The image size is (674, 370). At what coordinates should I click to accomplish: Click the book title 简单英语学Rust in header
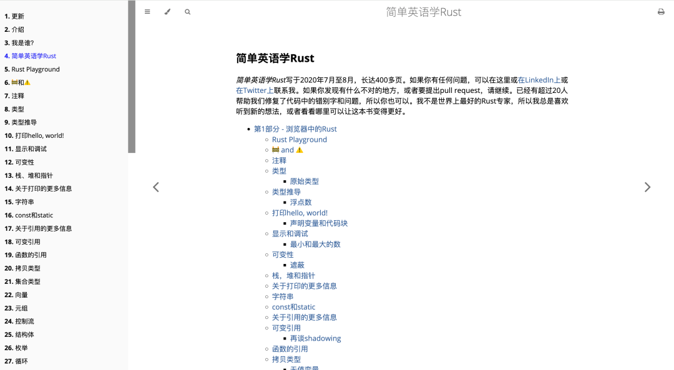pos(423,12)
